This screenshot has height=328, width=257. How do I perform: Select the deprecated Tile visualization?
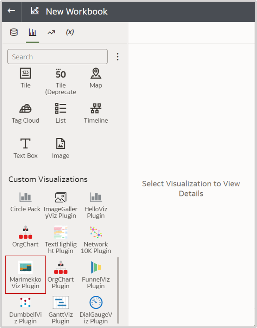pyautogui.click(x=60, y=78)
